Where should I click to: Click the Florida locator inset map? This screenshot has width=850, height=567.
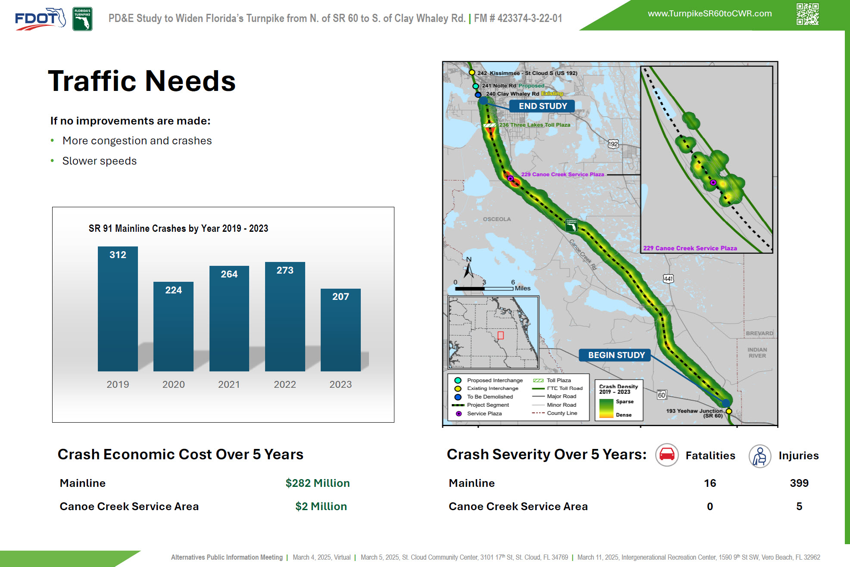point(493,332)
